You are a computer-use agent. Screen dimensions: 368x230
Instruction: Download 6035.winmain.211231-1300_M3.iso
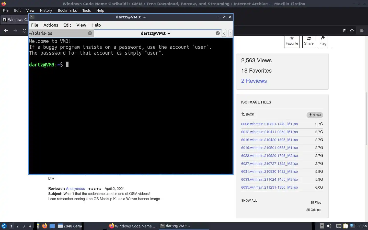[x=269, y=187]
